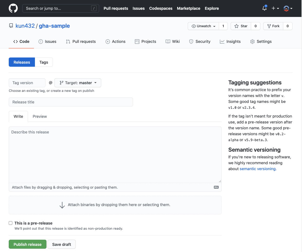The width and height of the screenshot is (302, 252).
Task: Click the forks count beside Fork
Action: [288, 26]
